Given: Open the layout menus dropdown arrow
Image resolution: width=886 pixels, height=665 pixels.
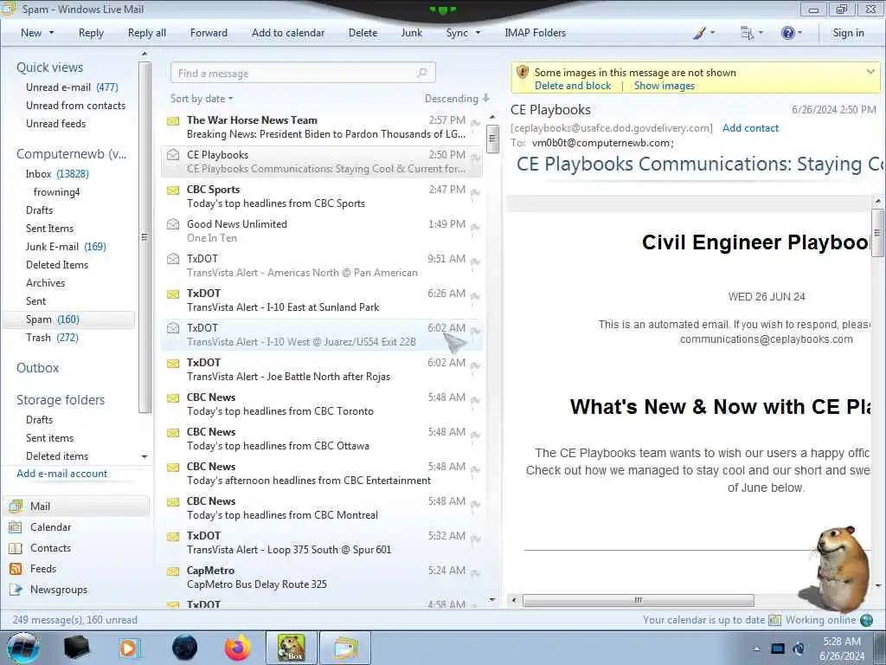Looking at the screenshot, I should (x=761, y=33).
